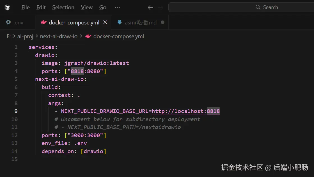This screenshot has width=314, height=177.
Task: Open the Edit menu
Action: coord(41,7)
